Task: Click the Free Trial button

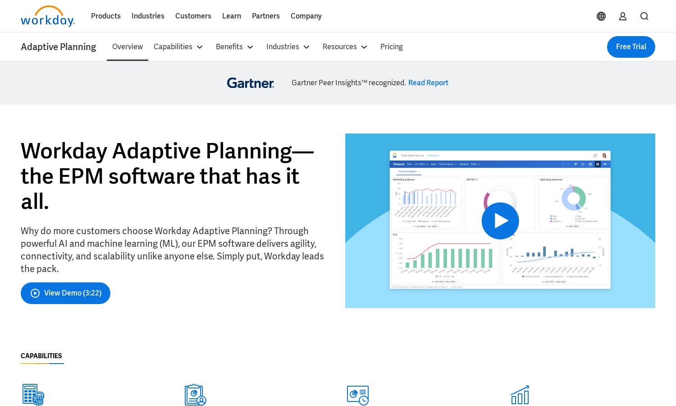Action: point(631,47)
